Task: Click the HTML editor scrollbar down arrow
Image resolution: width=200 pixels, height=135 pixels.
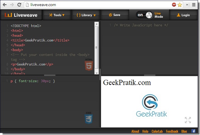Action: (97, 73)
